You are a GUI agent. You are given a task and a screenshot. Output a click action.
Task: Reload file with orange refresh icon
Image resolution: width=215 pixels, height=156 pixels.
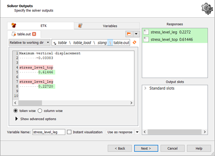coord(135,43)
